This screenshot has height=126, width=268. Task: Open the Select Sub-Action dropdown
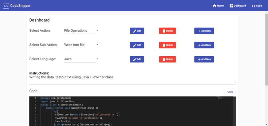(x=81, y=45)
